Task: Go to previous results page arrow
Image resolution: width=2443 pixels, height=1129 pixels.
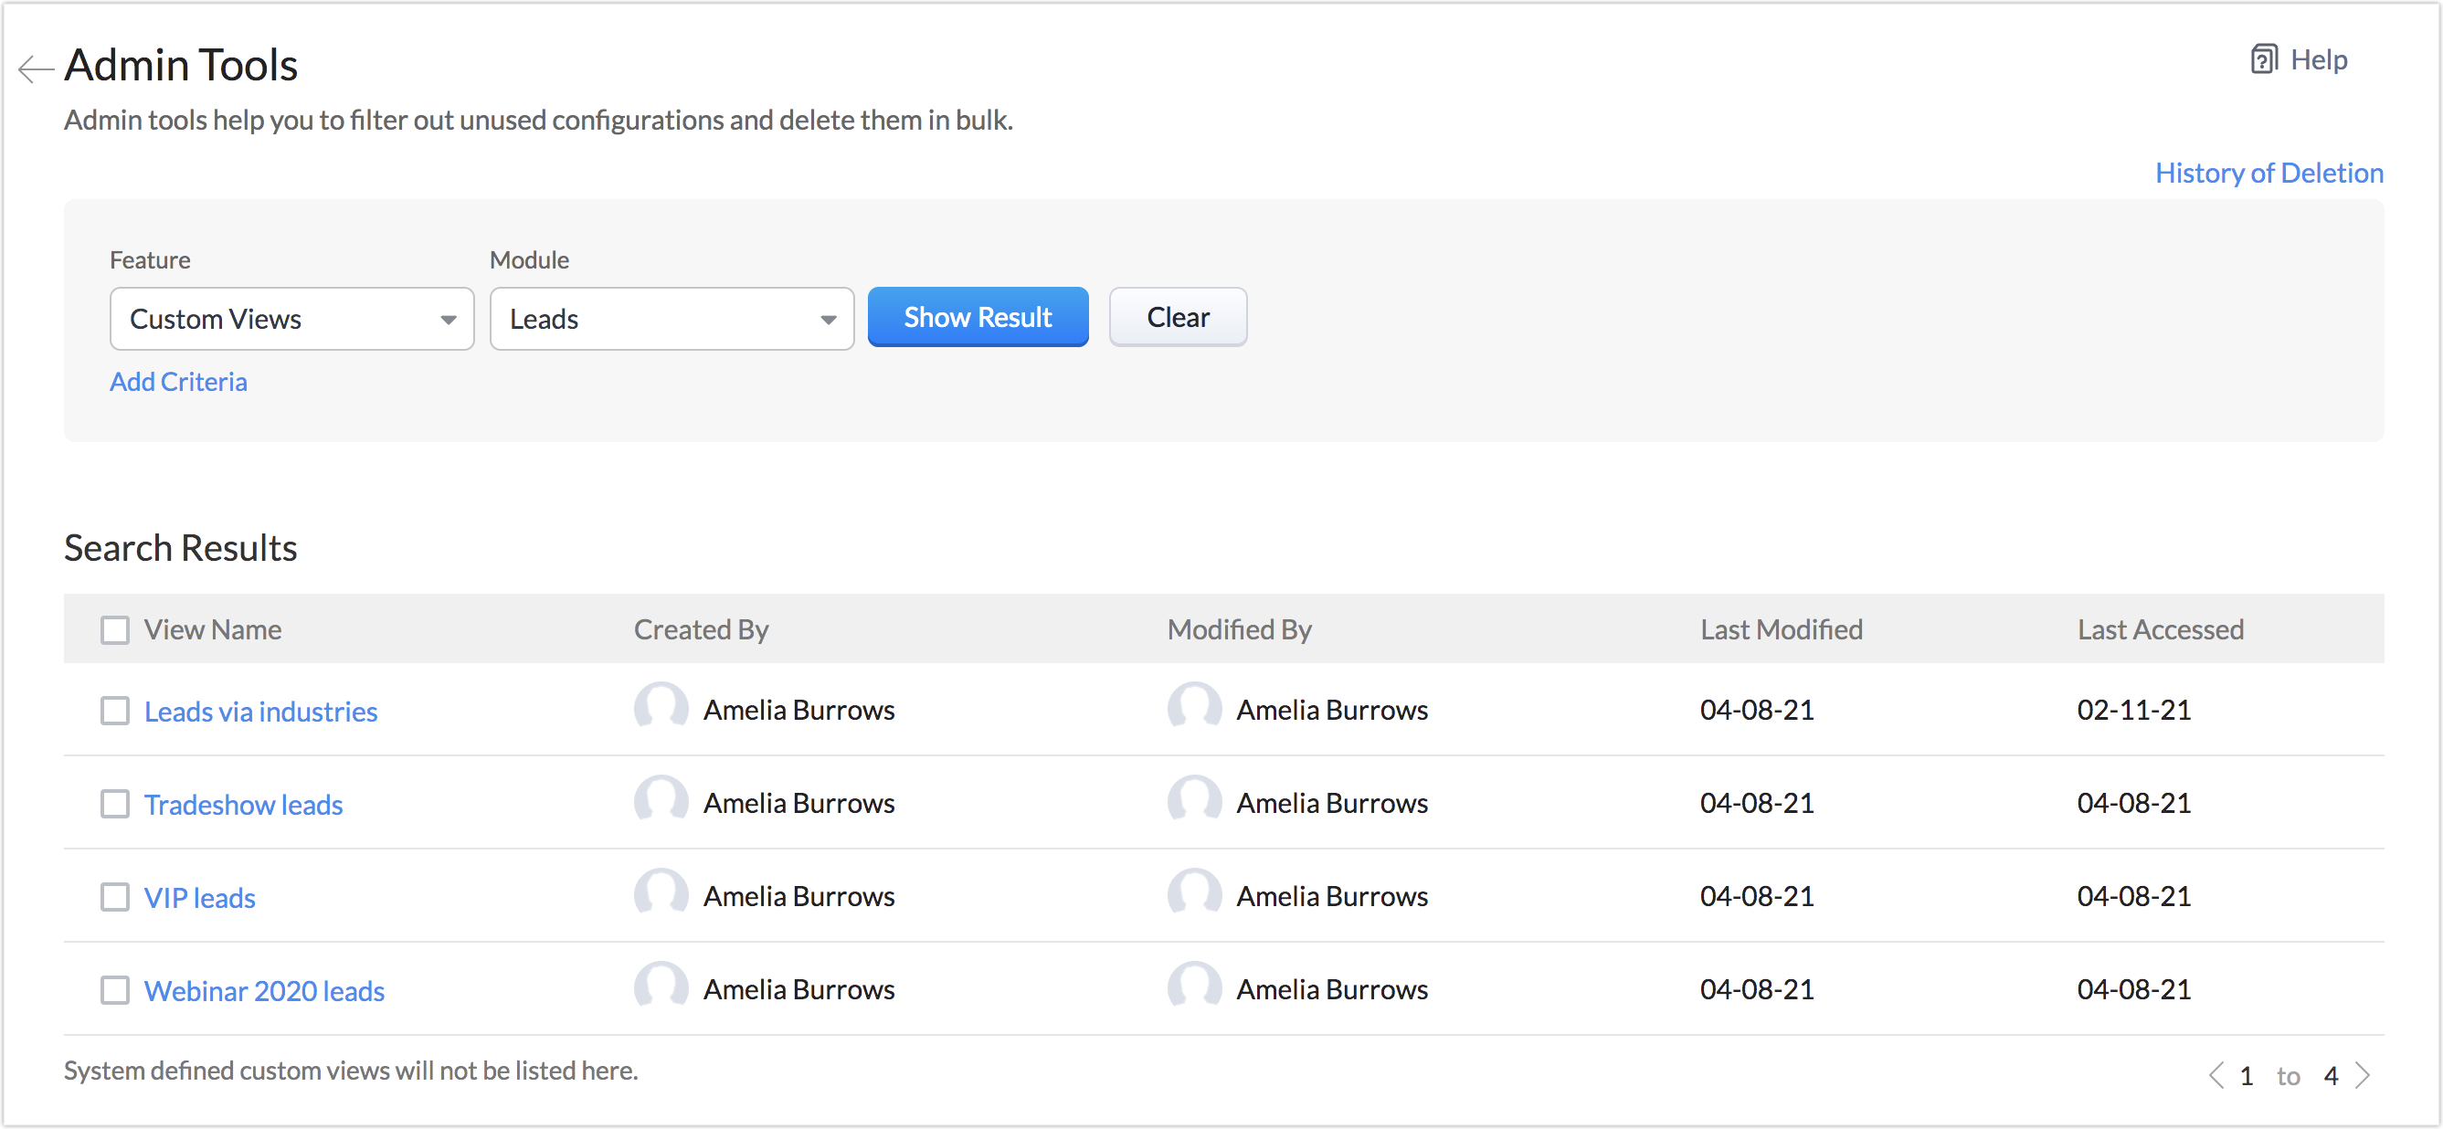Action: tap(2216, 1075)
